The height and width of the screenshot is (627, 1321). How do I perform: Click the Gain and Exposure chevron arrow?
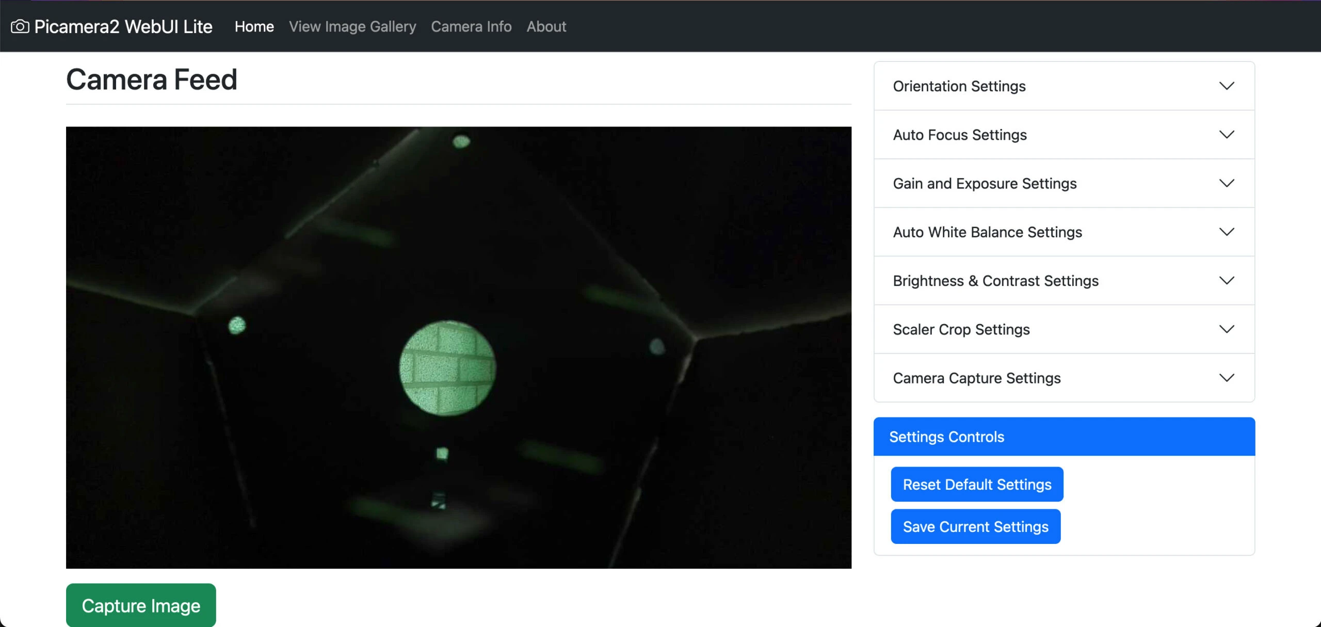pyautogui.click(x=1227, y=183)
